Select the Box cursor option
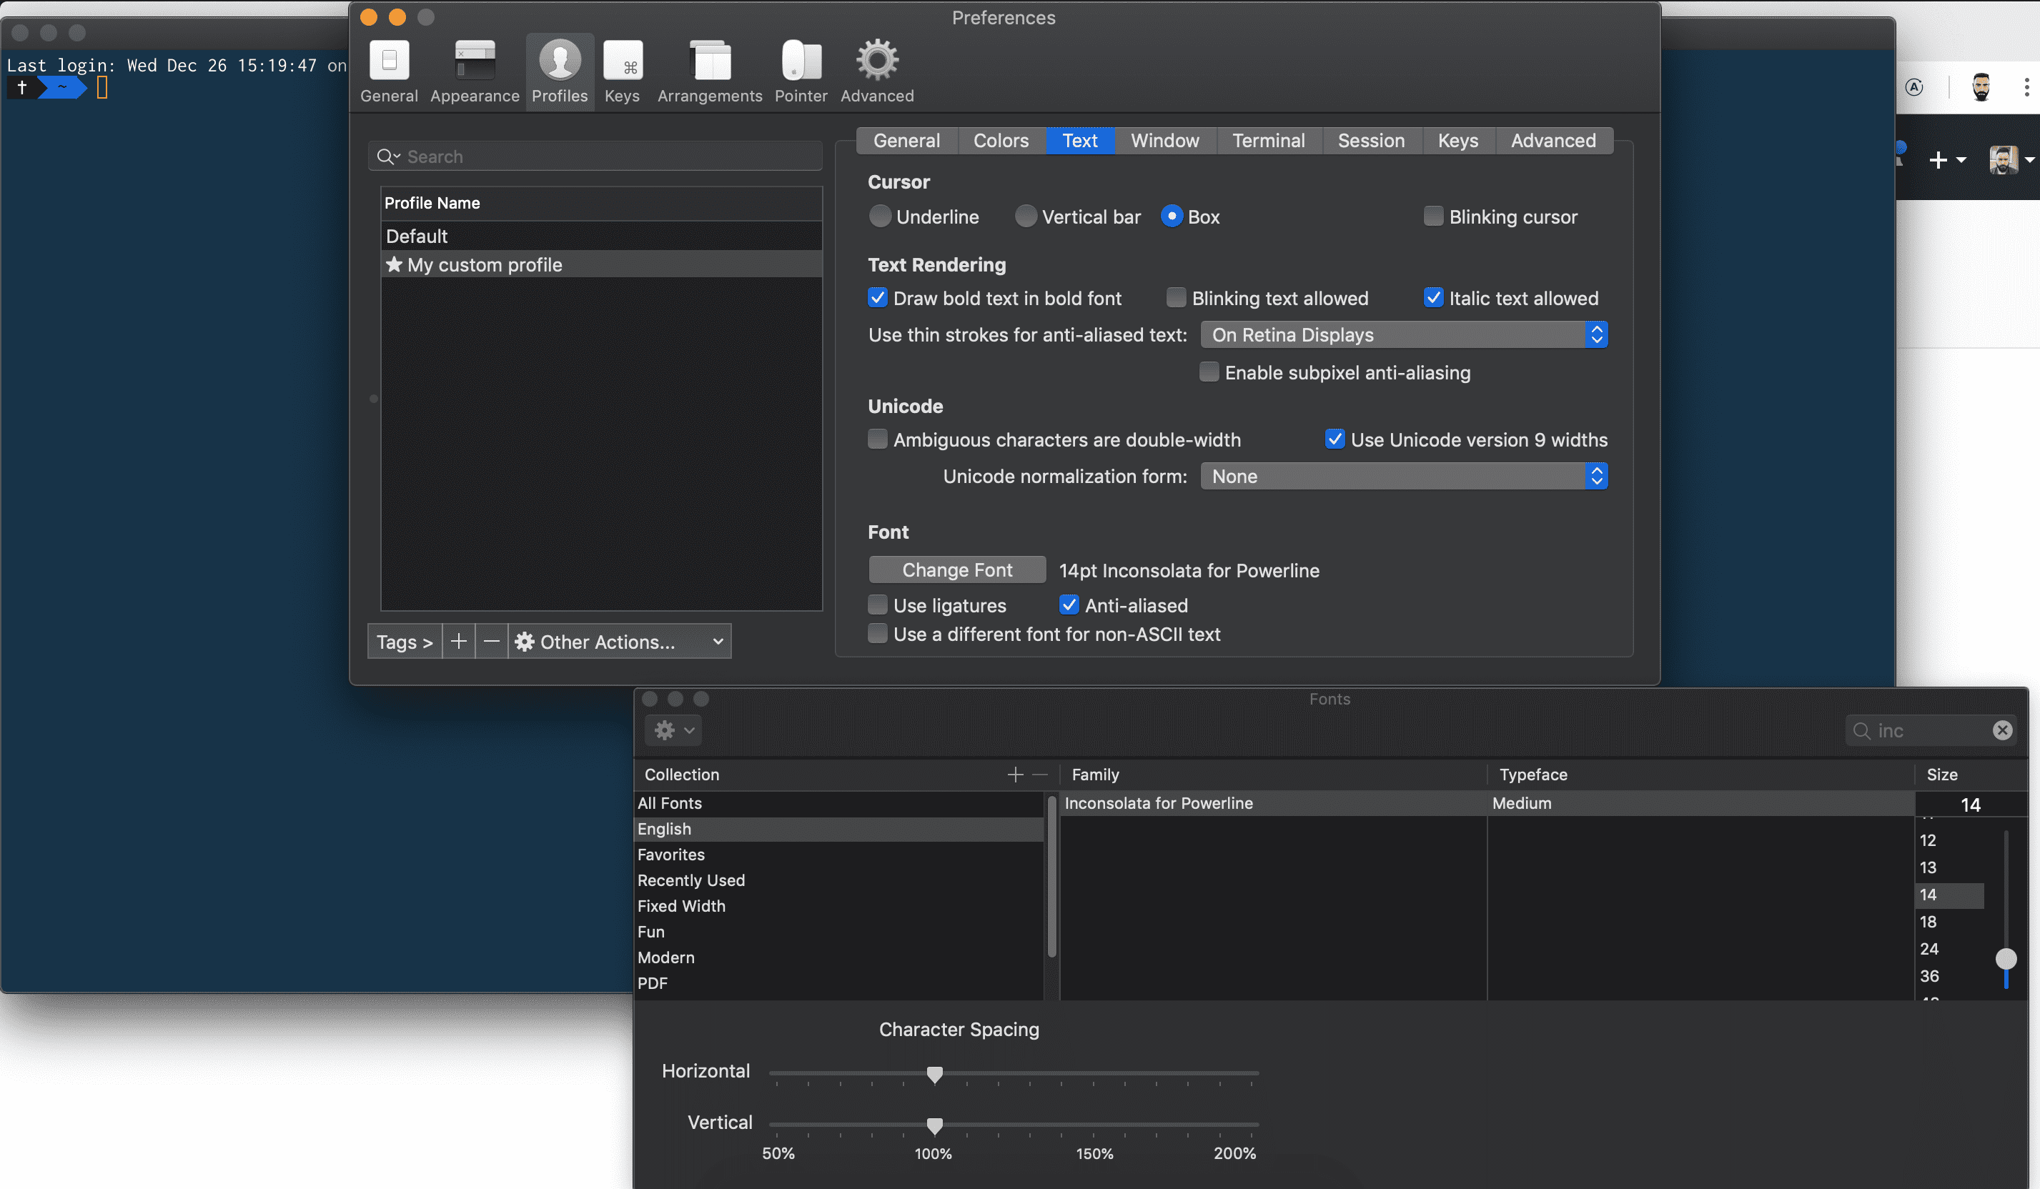Screen dimensions: 2040x1189 point(1172,216)
